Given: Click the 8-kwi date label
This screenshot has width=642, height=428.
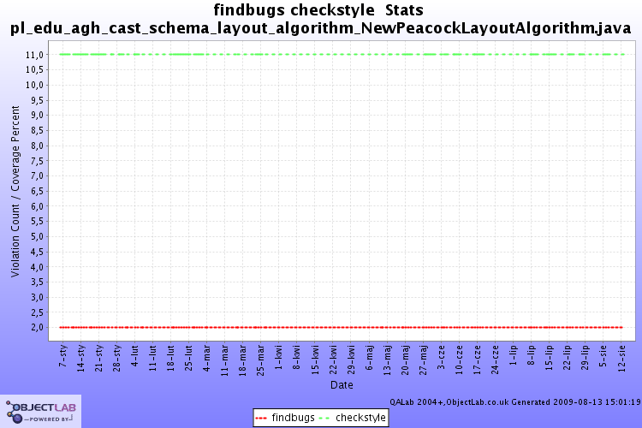Looking at the screenshot, I should 297,357.
